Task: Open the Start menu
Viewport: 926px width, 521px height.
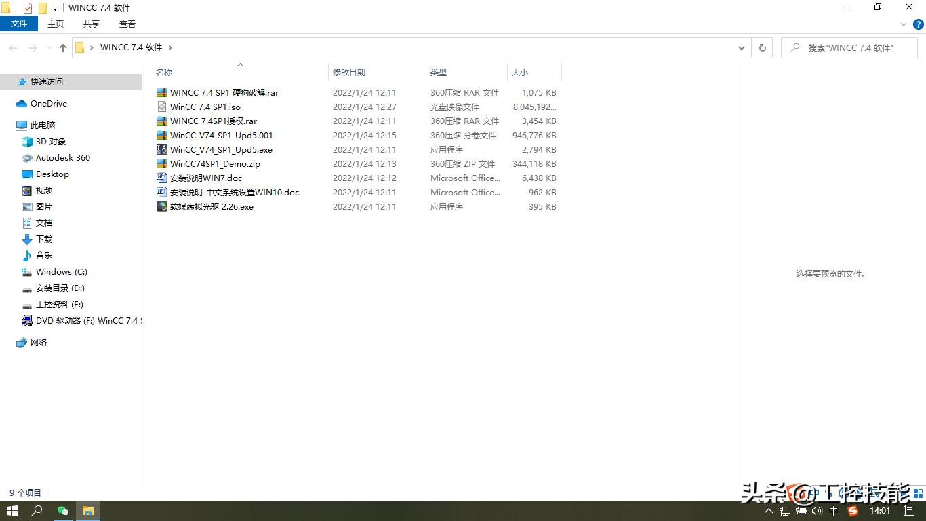Action: 12,511
